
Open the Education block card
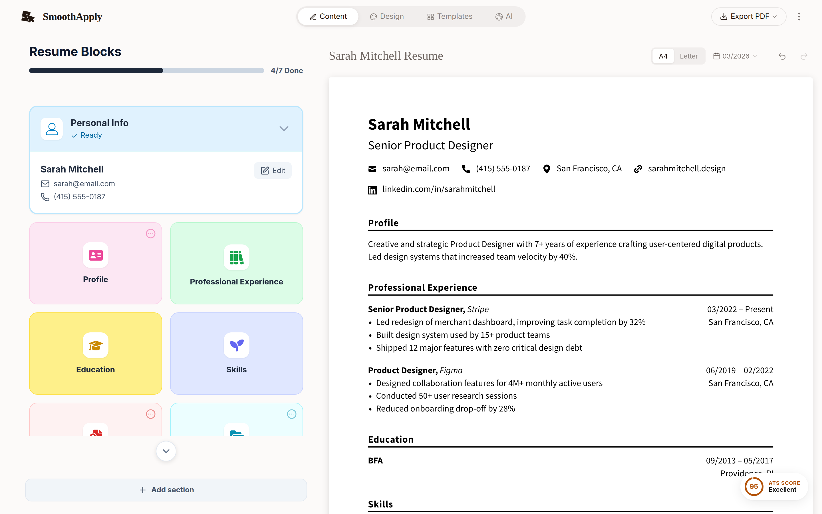(x=95, y=354)
